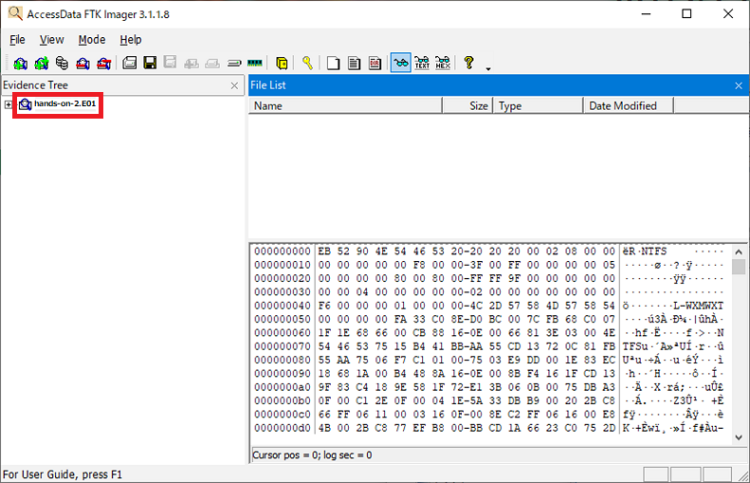Image resolution: width=750 pixels, height=483 pixels.
Task: Click the DIR Export Directory Listing icon
Action: click(x=375, y=63)
